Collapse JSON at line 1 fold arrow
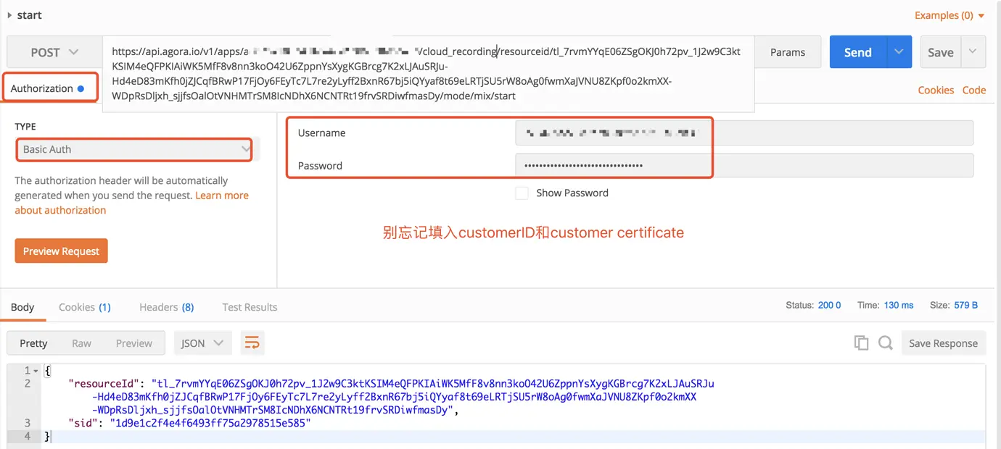 36,371
